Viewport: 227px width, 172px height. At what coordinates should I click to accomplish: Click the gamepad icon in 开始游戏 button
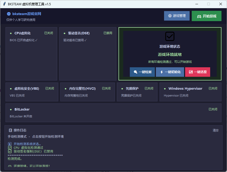199,16
